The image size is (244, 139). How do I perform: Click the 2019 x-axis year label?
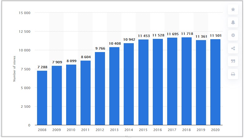(x=201, y=130)
